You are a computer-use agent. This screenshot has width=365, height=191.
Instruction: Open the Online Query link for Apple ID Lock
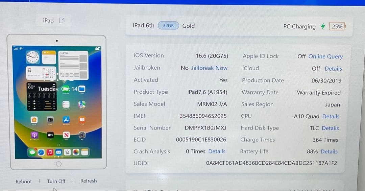click(325, 56)
